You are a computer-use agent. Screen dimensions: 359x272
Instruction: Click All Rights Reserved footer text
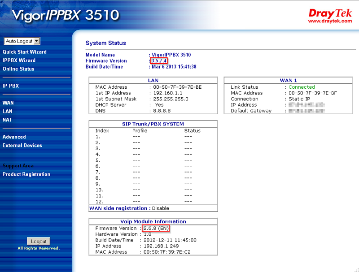pyautogui.click(x=39, y=248)
